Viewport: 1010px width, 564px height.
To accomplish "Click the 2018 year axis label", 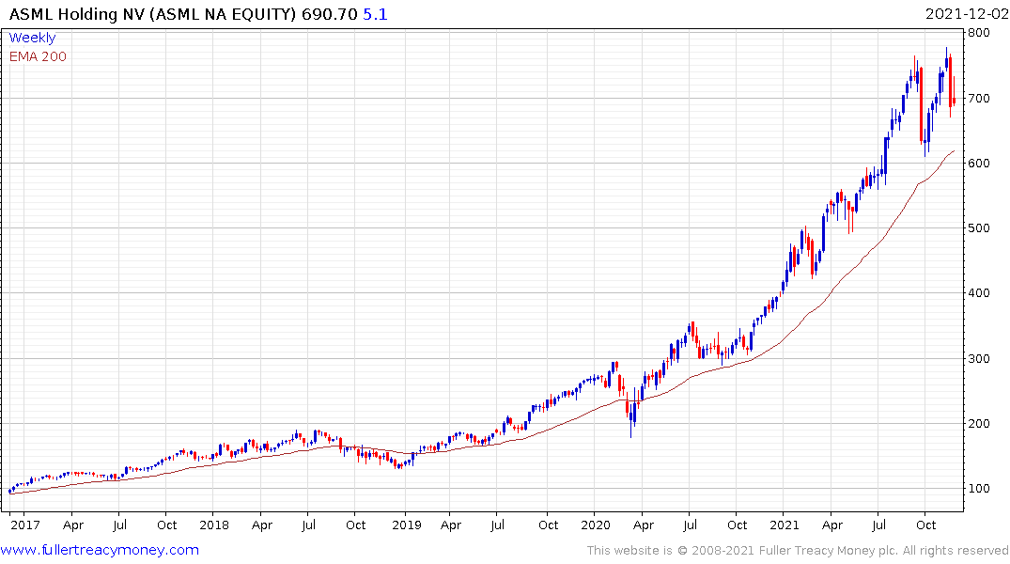I will (214, 525).
